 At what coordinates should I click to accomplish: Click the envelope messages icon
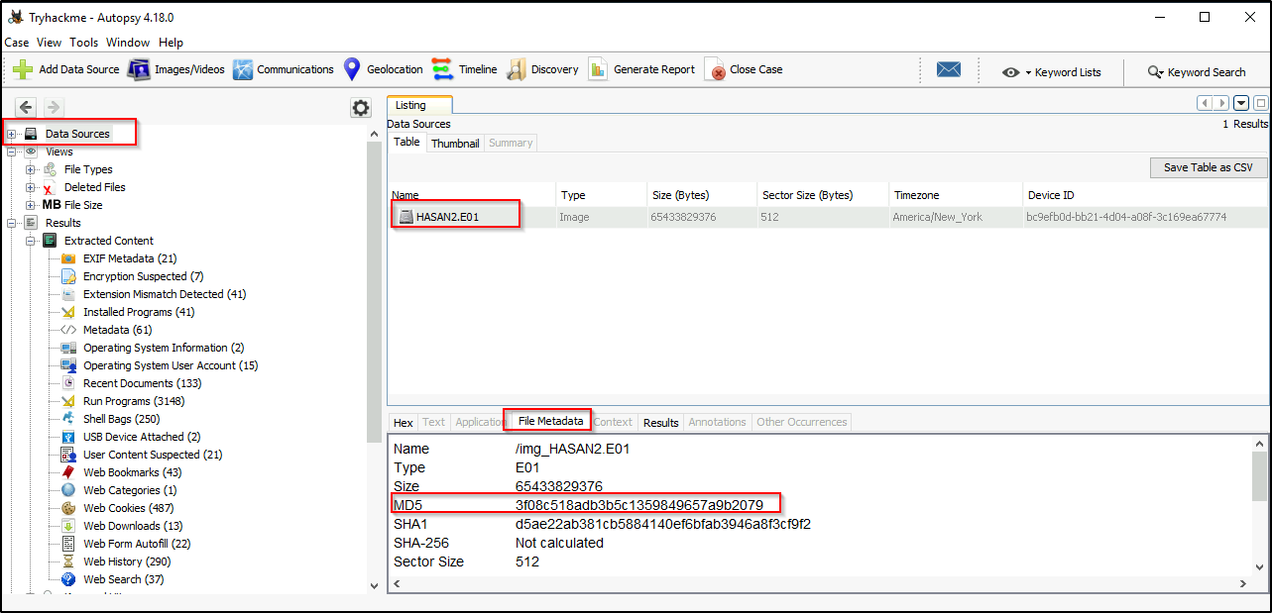point(948,69)
